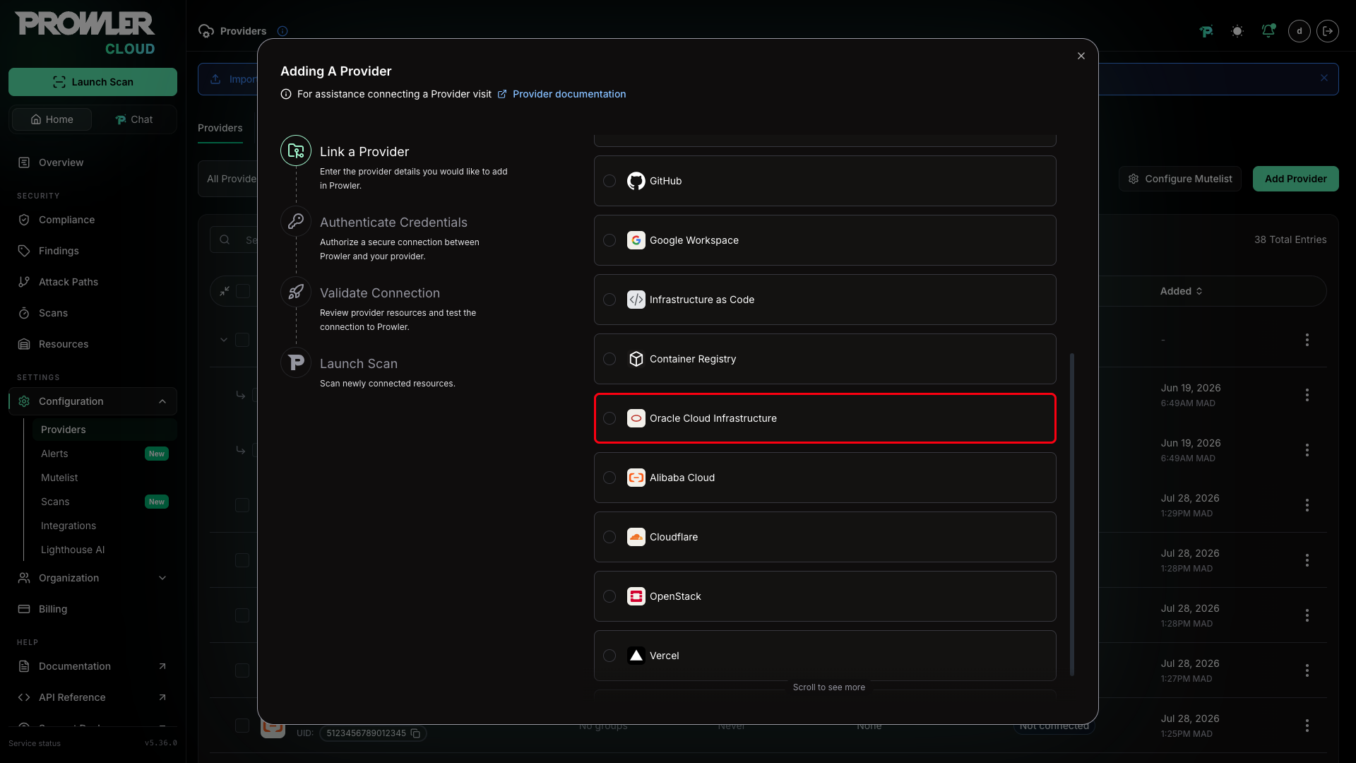Click the Launch Scan sidebar button
The width and height of the screenshot is (1356, 763).
pyautogui.click(x=93, y=82)
